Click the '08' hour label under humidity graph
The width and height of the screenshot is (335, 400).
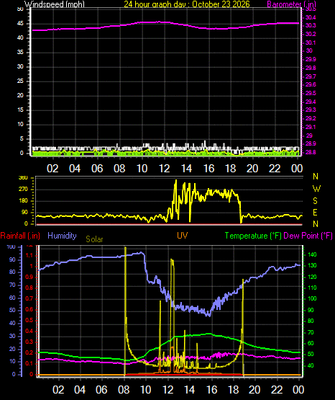pyautogui.click(x=124, y=390)
